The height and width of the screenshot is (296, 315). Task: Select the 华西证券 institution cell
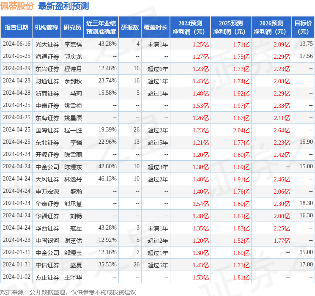point(47,228)
